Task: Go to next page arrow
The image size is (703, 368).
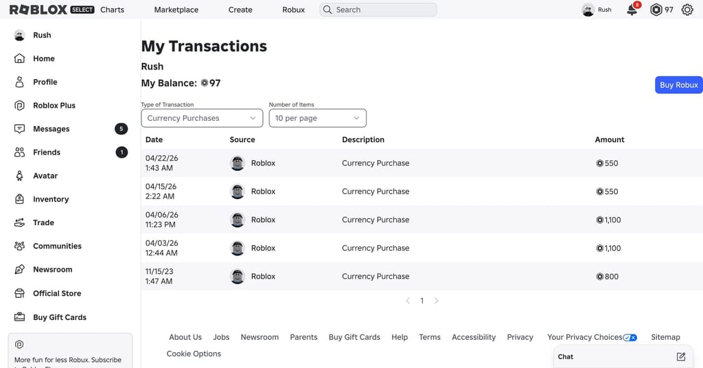Action: tap(436, 301)
